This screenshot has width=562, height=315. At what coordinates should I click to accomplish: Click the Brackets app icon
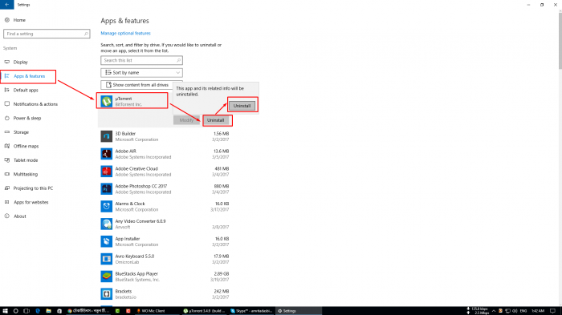107,294
